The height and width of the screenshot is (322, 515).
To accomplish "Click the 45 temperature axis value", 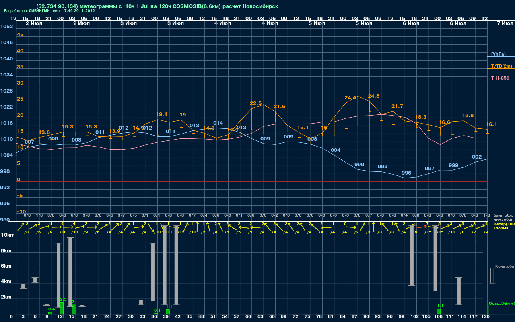I will [x=20, y=35].
